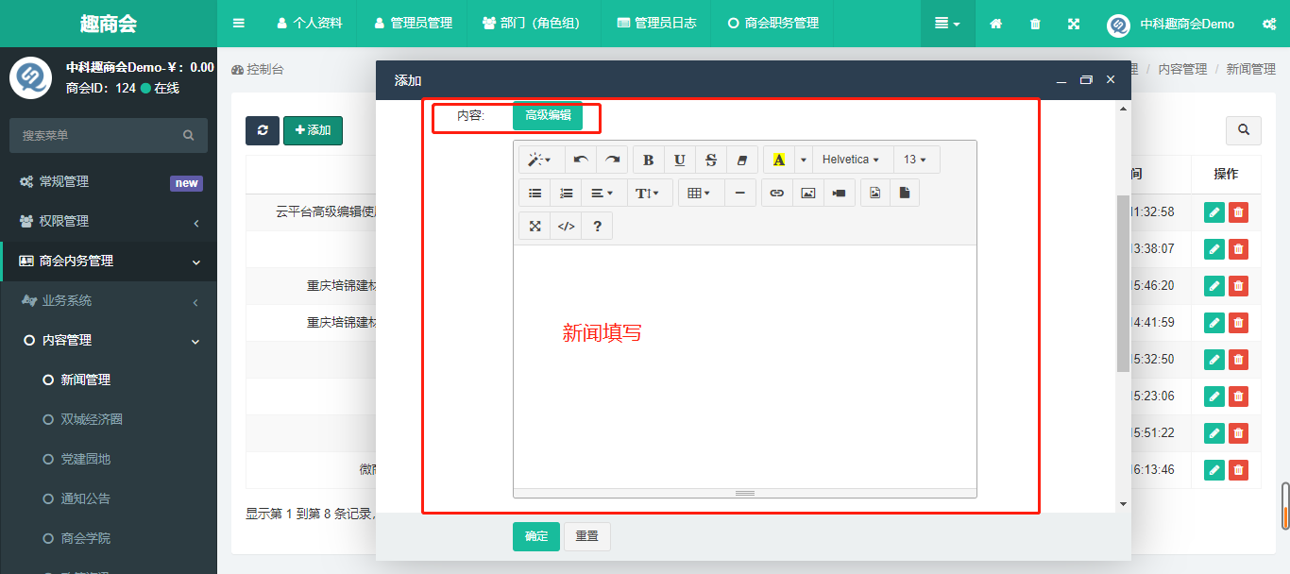Toggle the editor fullscreen mode
The image size is (1290, 574).
pyautogui.click(x=535, y=226)
